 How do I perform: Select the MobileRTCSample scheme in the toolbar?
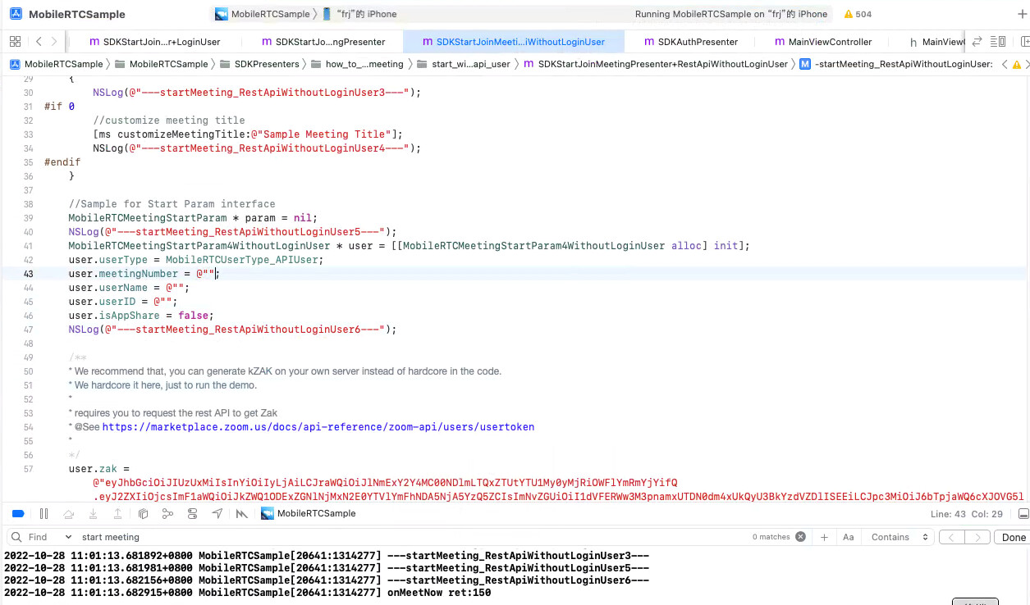click(x=263, y=14)
